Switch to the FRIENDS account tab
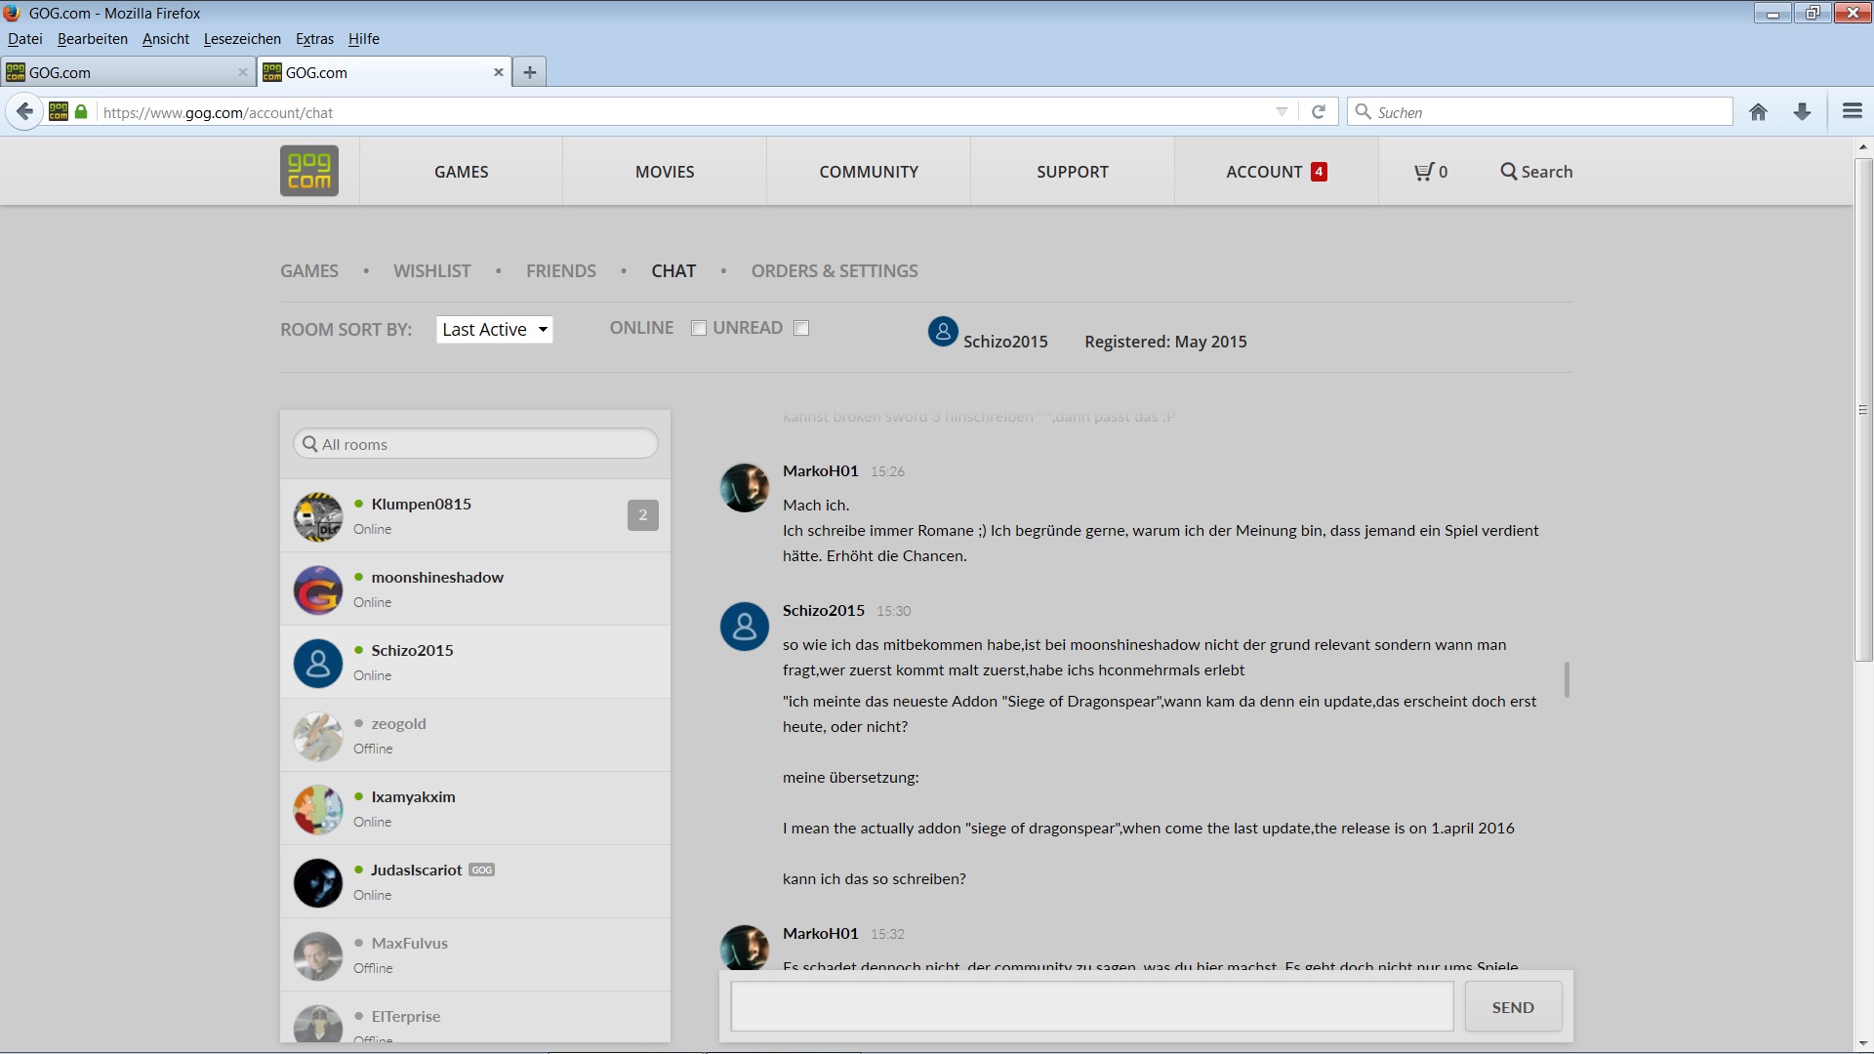The width and height of the screenshot is (1874, 1054). point(560,271)
